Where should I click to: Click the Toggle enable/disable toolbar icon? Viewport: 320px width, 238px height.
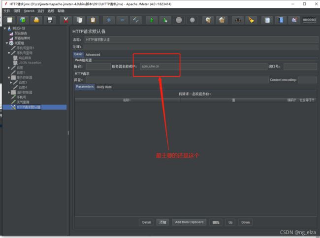click(136, 20)
